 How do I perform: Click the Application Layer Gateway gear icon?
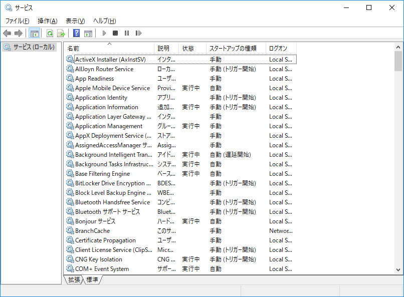coord(70,116)
